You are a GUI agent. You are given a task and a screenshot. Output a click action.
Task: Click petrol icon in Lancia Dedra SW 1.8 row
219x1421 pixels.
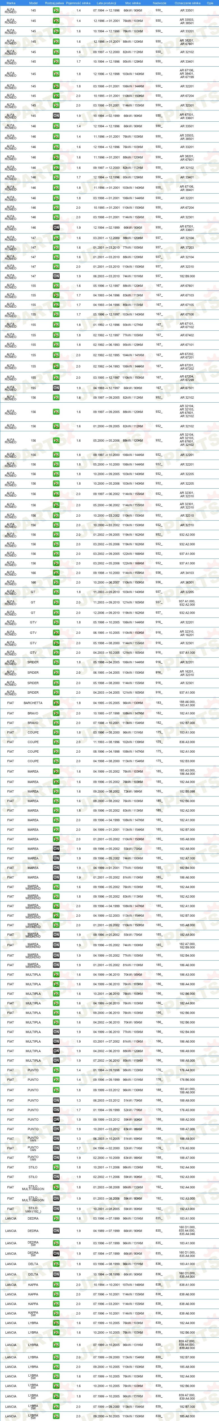coord(56,1243)
